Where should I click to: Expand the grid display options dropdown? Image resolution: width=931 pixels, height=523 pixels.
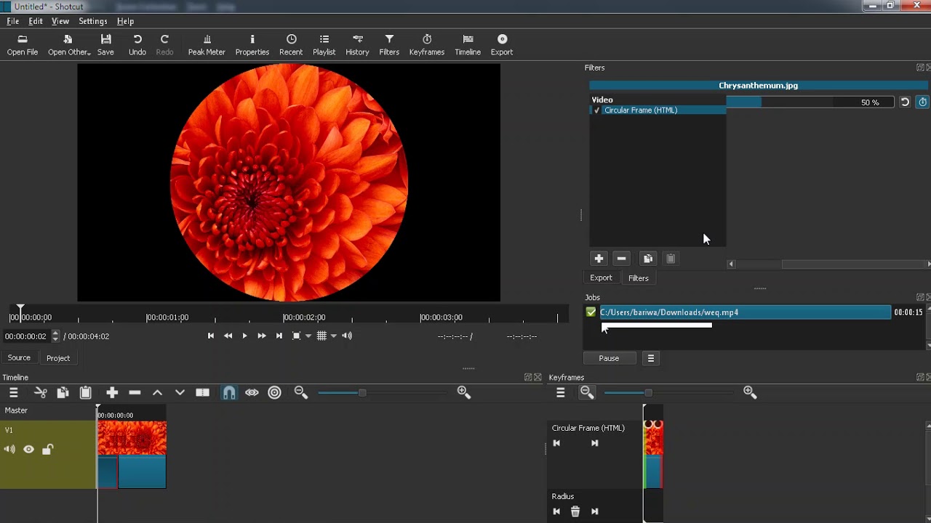pyautogui.click(x=333, y=336)
